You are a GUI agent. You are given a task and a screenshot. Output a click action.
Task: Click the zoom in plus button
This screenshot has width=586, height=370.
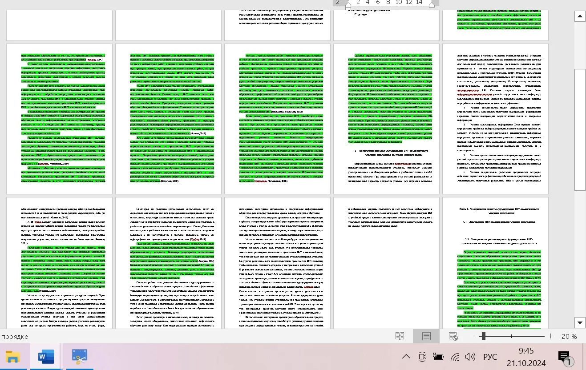pos(550,337)
